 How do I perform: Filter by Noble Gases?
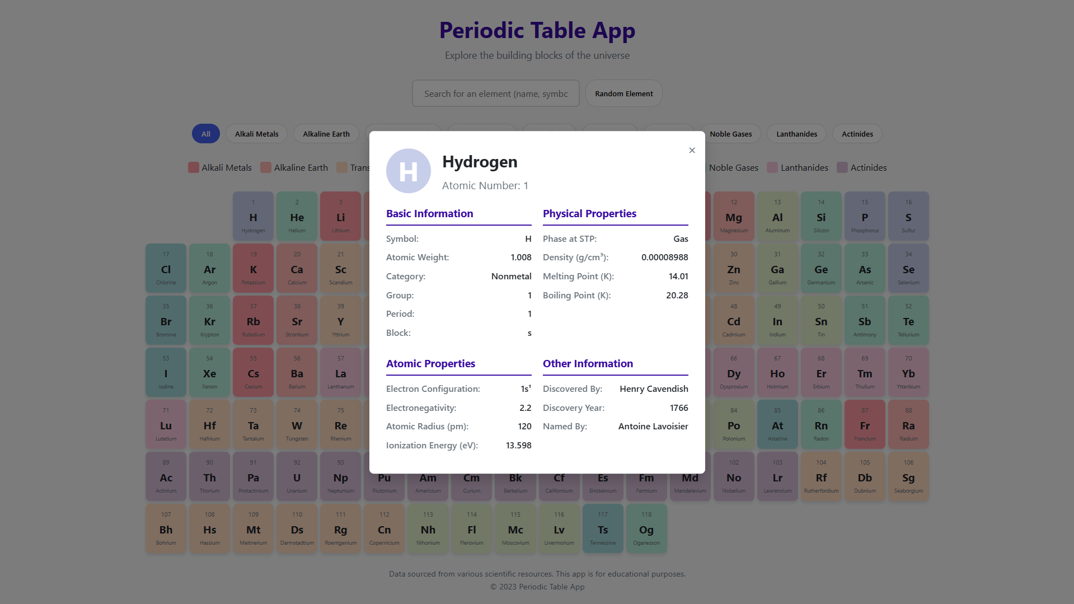[x=731, y=134]
